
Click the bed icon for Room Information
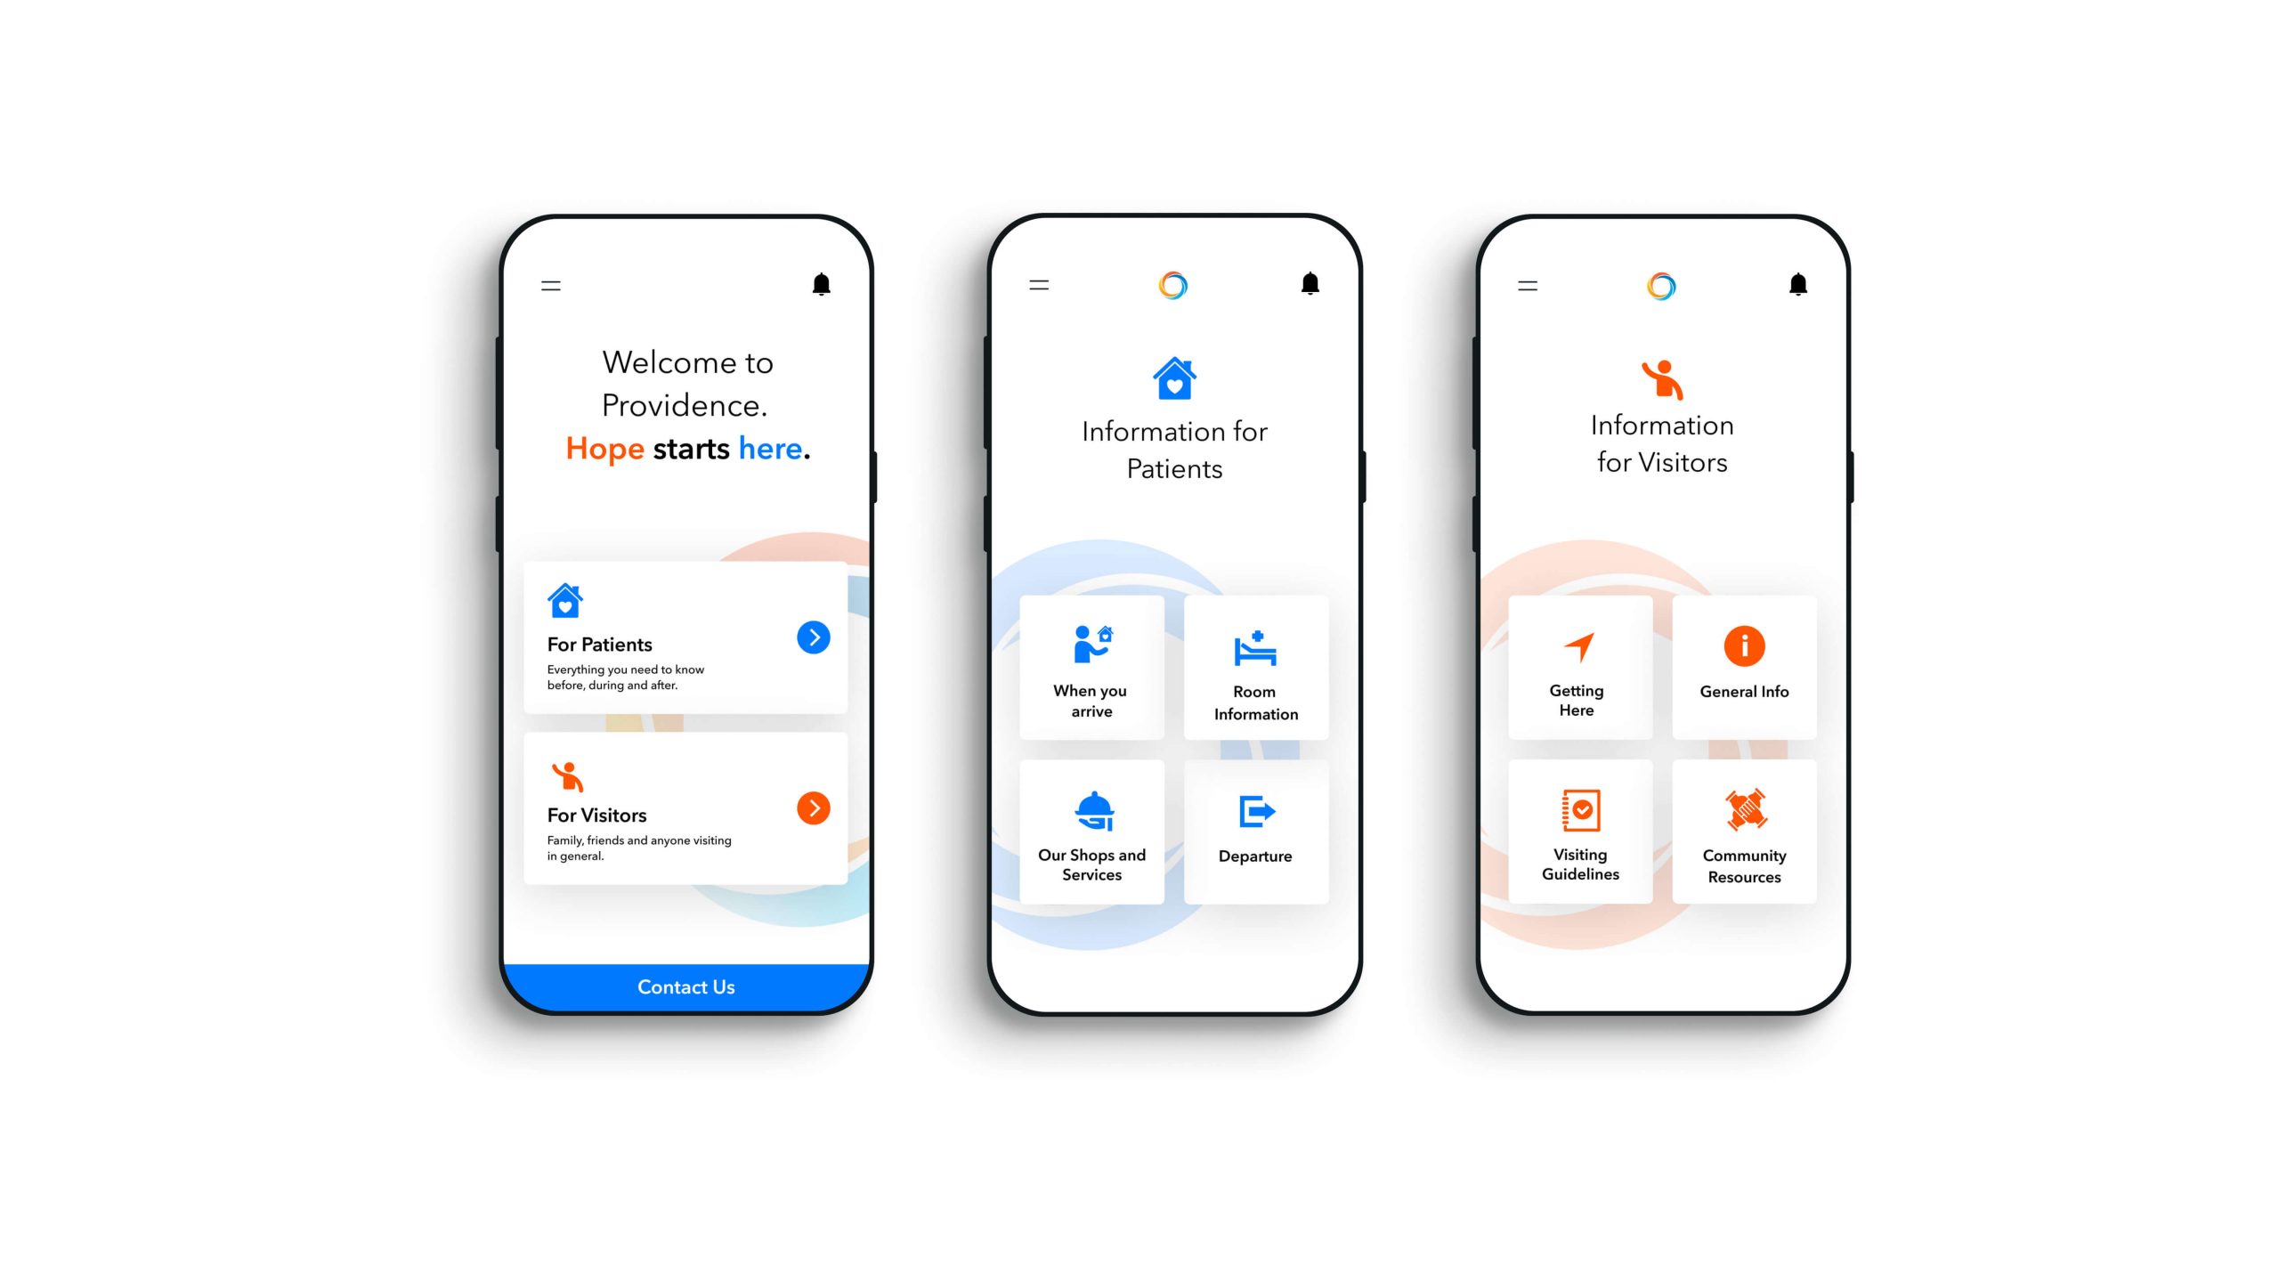[x=1253, y=646]
